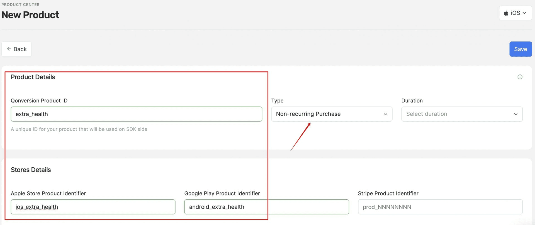535x225 pixels.
Task: Open the Type dropdown showing Non-recurring Purchase
Action: pos(332,114)
